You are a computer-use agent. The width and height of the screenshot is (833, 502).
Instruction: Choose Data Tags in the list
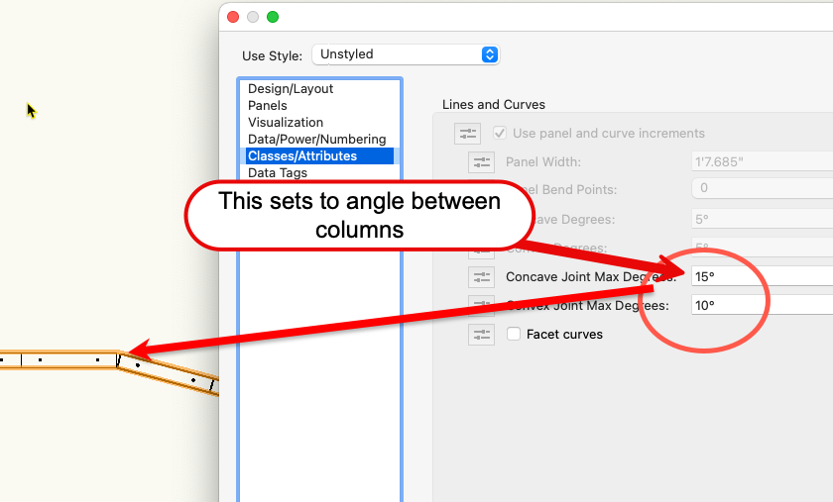[278, 173]
